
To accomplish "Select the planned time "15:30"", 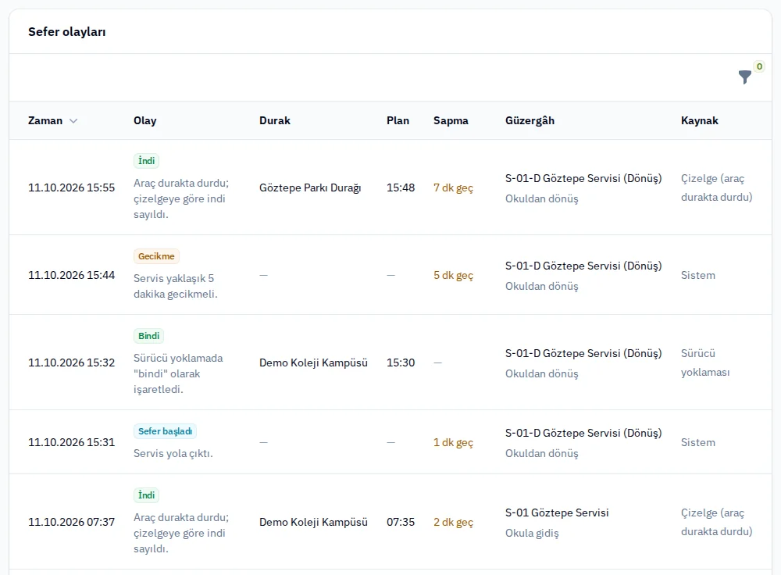I will pos(401,362).
